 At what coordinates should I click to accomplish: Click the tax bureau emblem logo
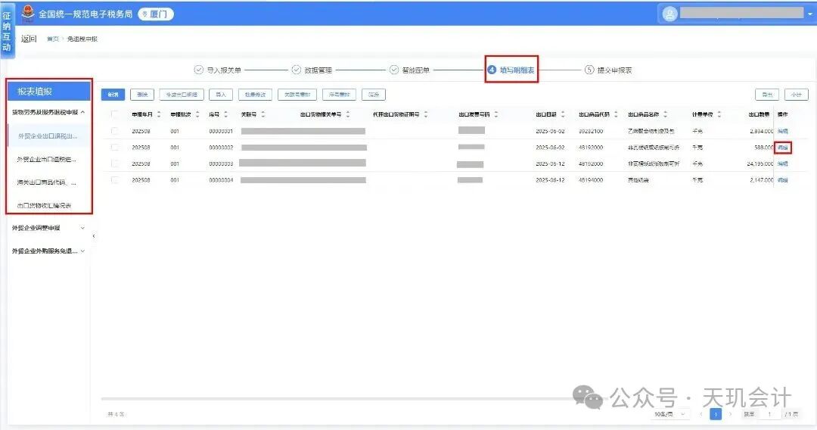(28, 13)
